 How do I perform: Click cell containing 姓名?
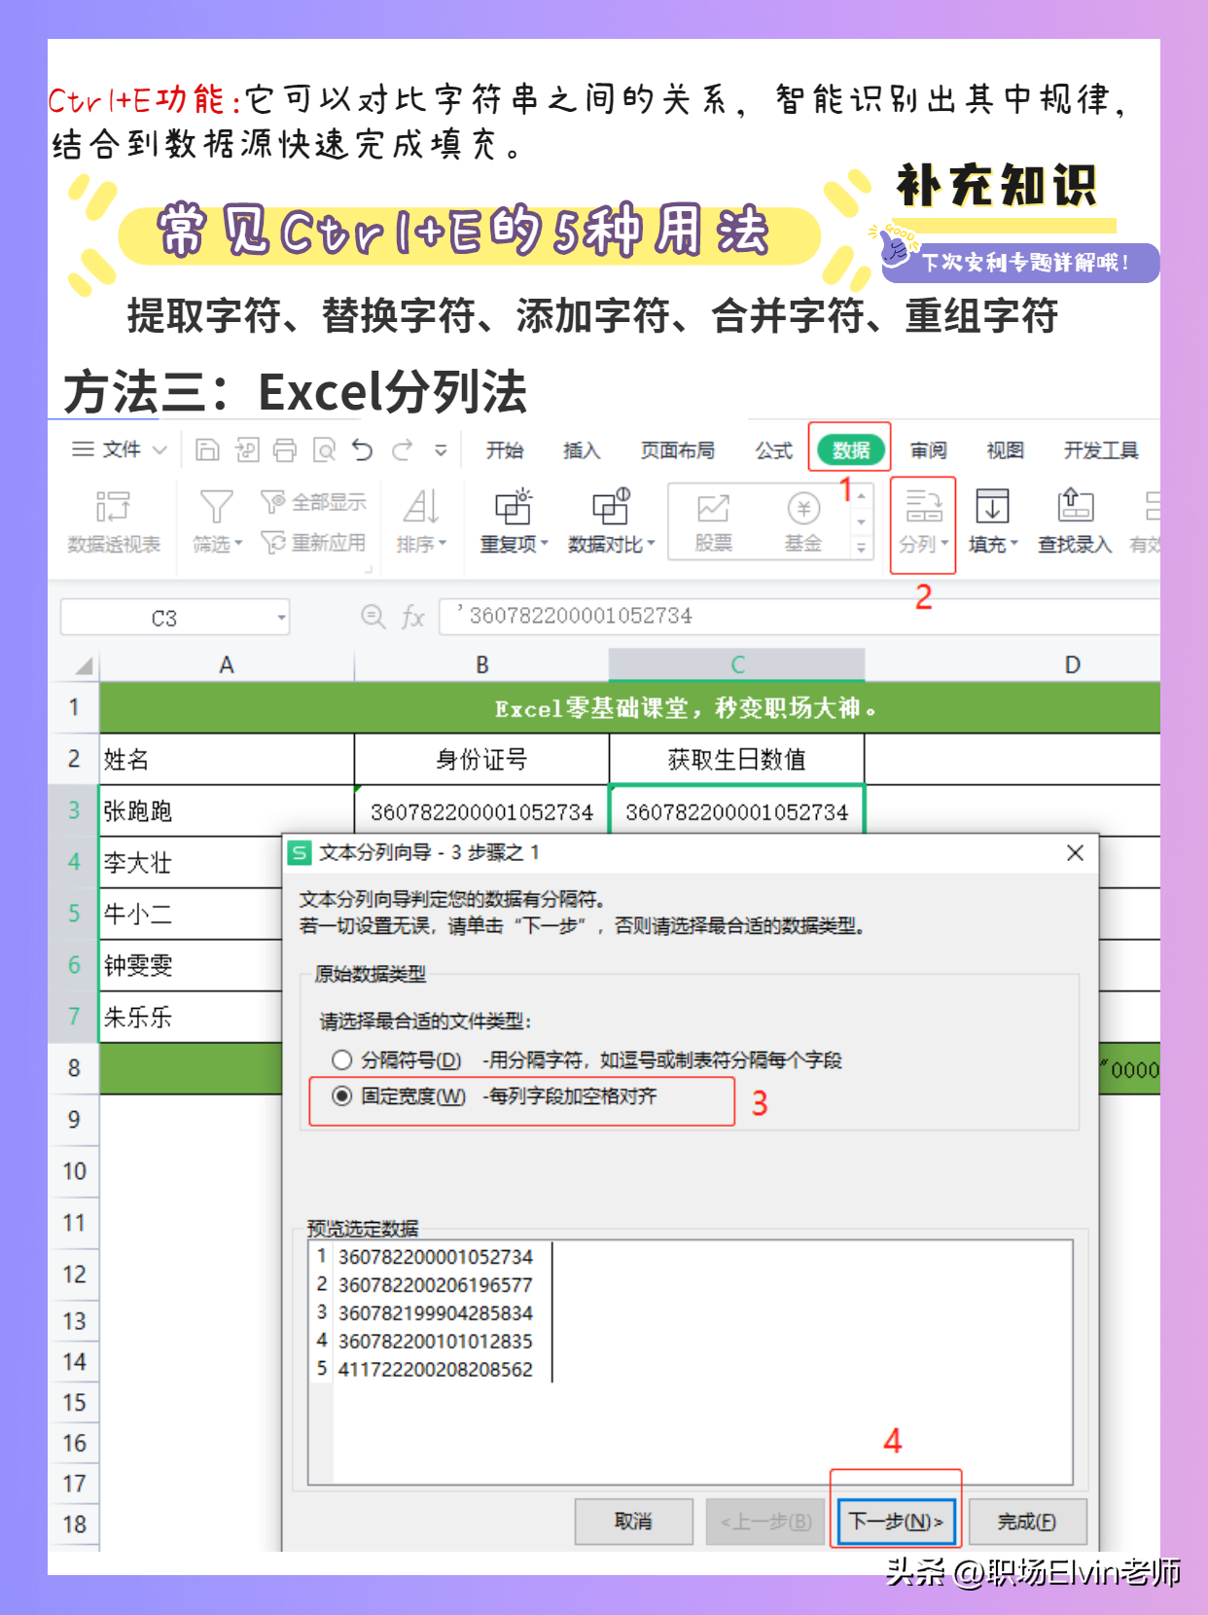tap(227, 760)
